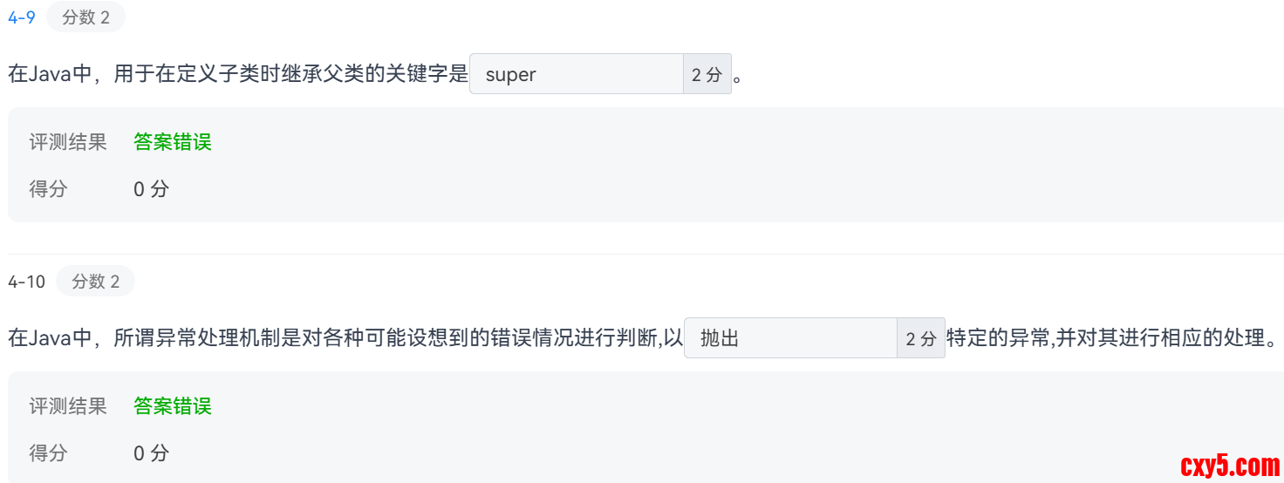This screenshot has width=1284, height=483.
Task: Click the 0 分 score for question 4-9
Action: click(x=151, y=189)
